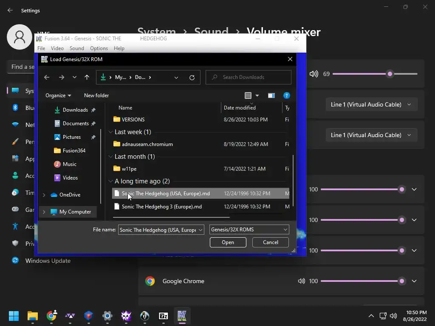The image size is (435, 326).
Task: Select Sonic The Hedgehog (USA, Europe).md file
Action: pyautogui.click(x=201, y=194)
